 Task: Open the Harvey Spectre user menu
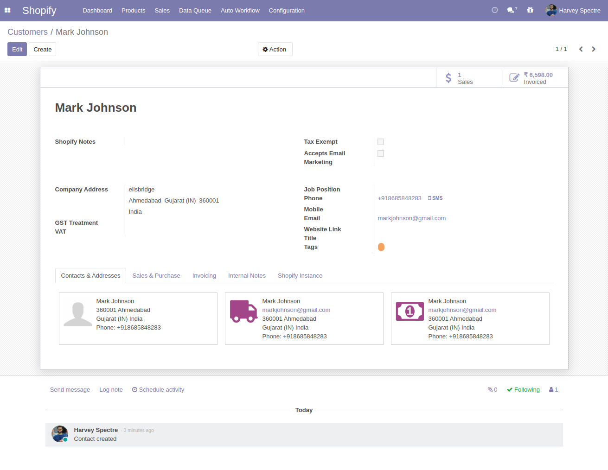point(573,10)
